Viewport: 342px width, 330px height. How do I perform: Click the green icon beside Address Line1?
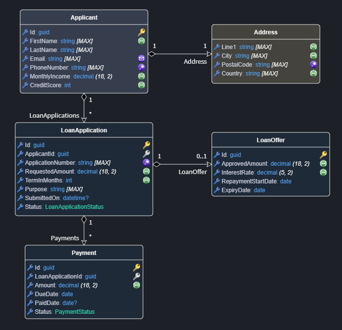tap(313, 47)
